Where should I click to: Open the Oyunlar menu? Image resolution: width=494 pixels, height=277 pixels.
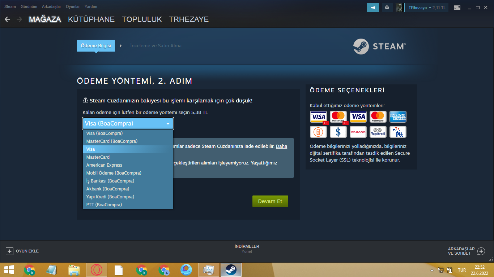coord(73,6)
